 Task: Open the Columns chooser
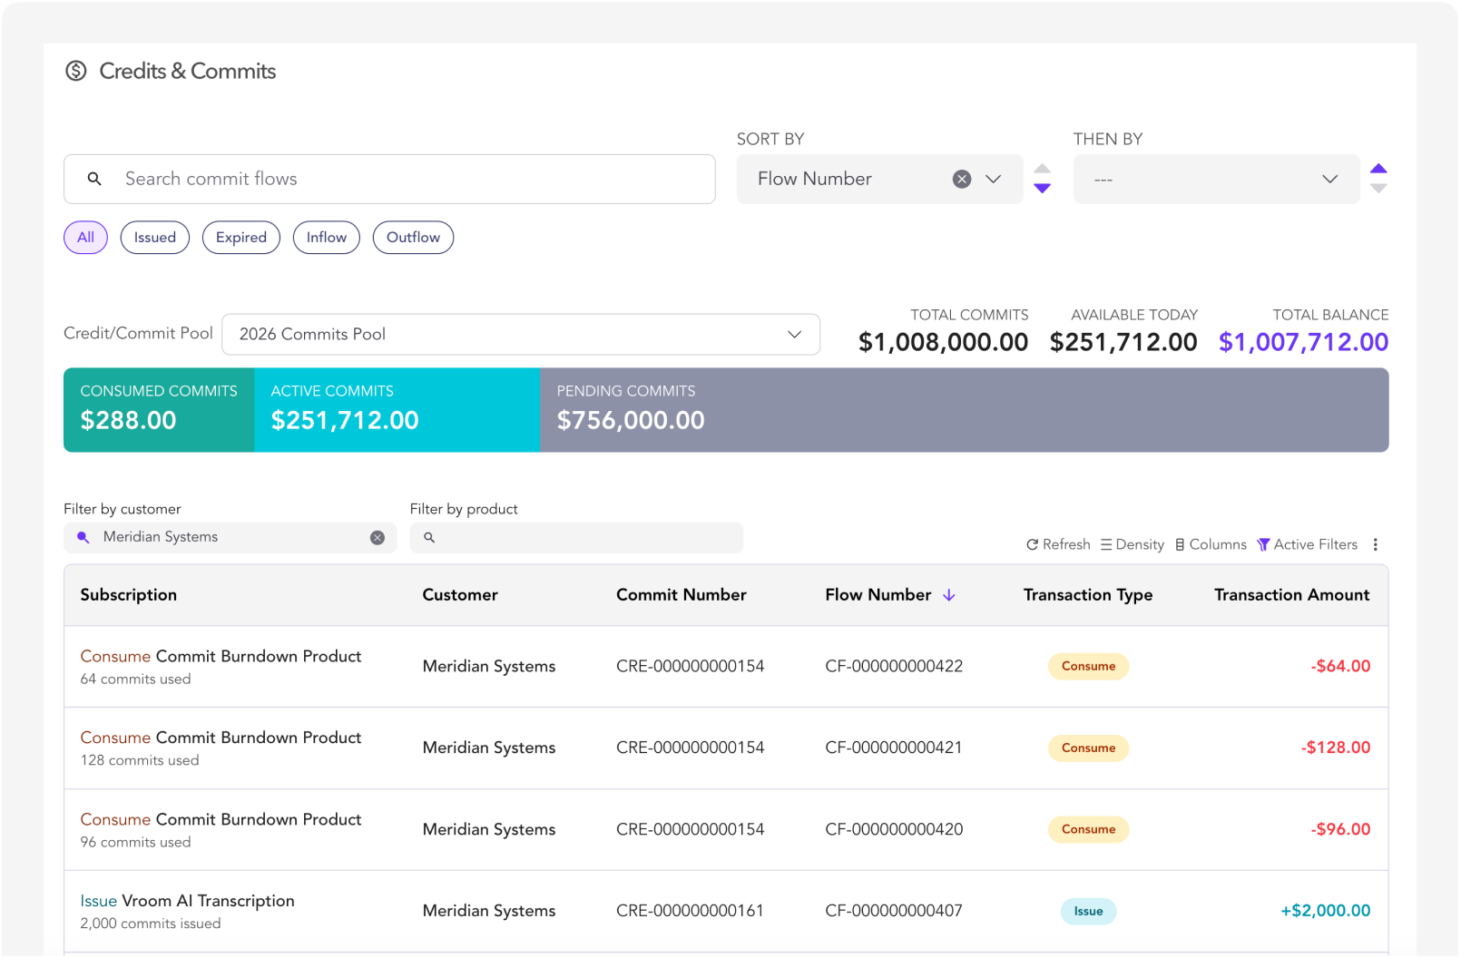pos(1211,544)
